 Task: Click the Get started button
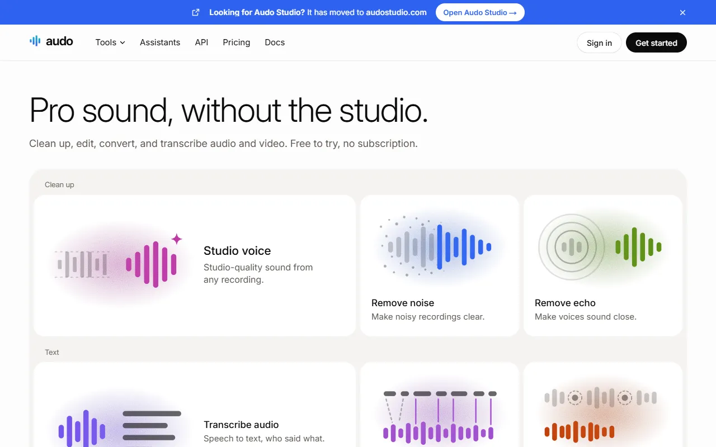pyautogui.click(x=656, y=43)
